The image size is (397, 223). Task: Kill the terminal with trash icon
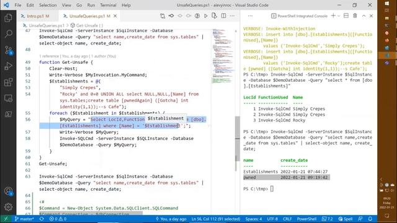pyautogui.click(x=355, y=16)
